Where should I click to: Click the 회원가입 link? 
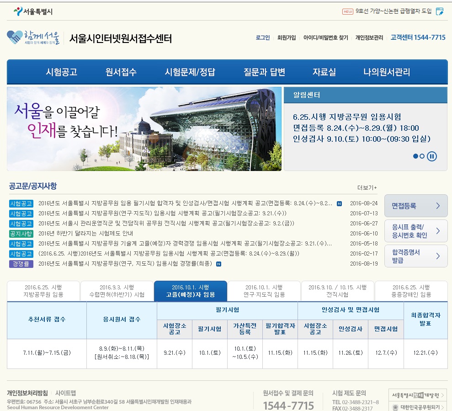point(287,37)
